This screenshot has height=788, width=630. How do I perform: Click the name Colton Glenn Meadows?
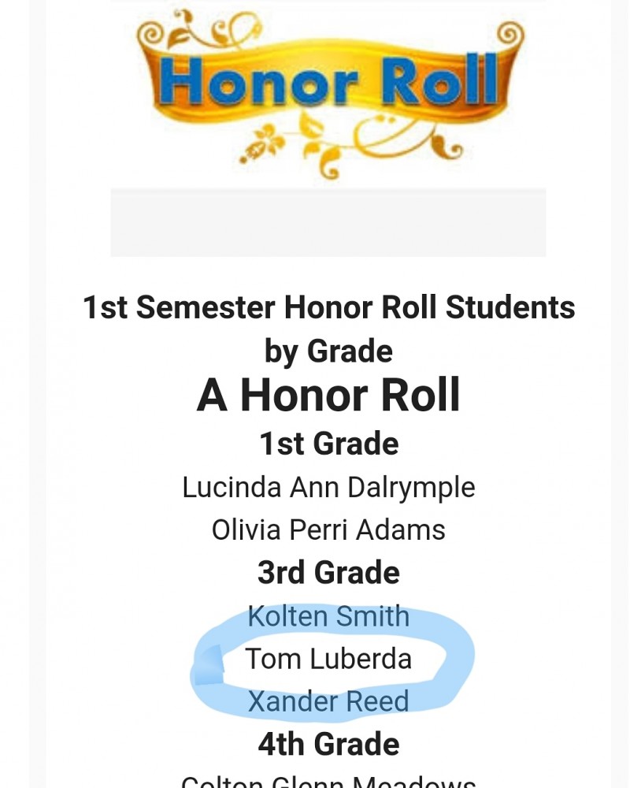tap(328, 781)
